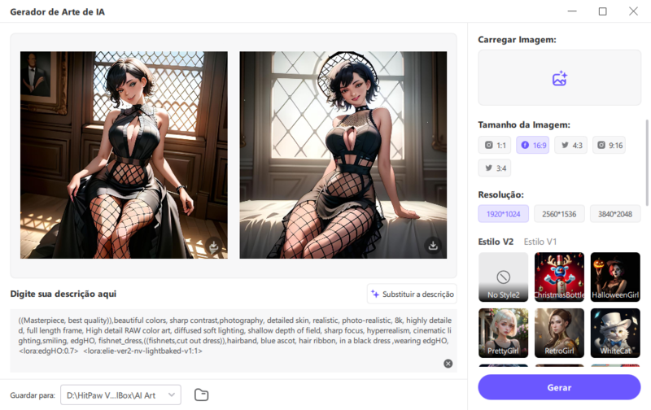
Task: Select the 16:9 image size
Action: pyautogui.click(x=533, y=146)
